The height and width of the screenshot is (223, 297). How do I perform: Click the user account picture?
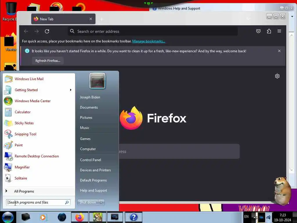tap(97, 81)
